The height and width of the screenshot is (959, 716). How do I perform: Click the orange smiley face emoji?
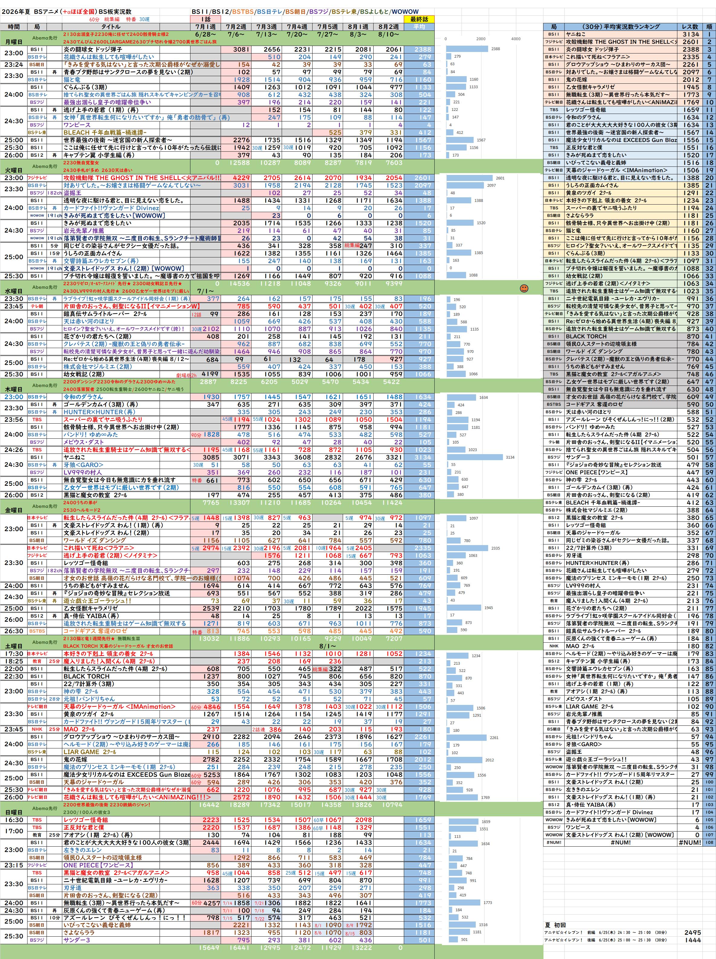523,288
